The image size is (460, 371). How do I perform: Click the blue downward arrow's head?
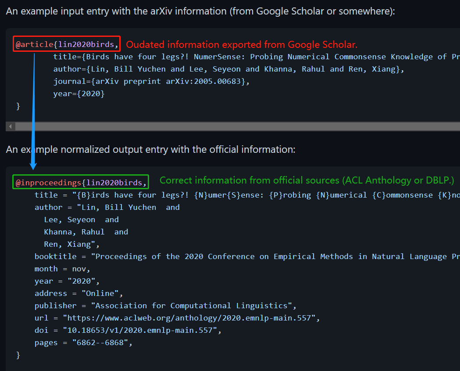pyautogui.click(x=33, y=166)
